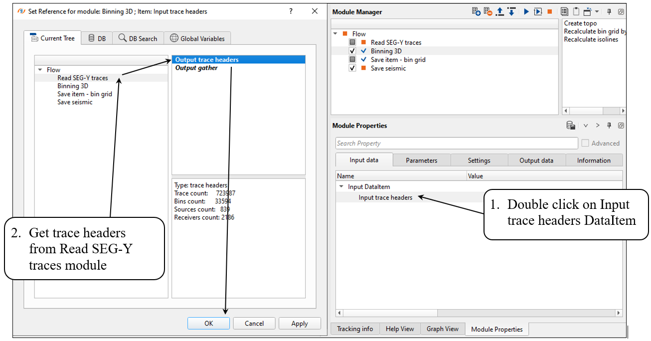The width and height of the screenshot is (651, 341).
Task: Enable the Advanced checkbox
Action: pyautogui.click(x=585, y=143)
